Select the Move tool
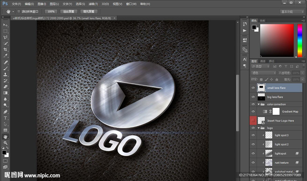This screenshot has width=307, height=181. (5, 25)
